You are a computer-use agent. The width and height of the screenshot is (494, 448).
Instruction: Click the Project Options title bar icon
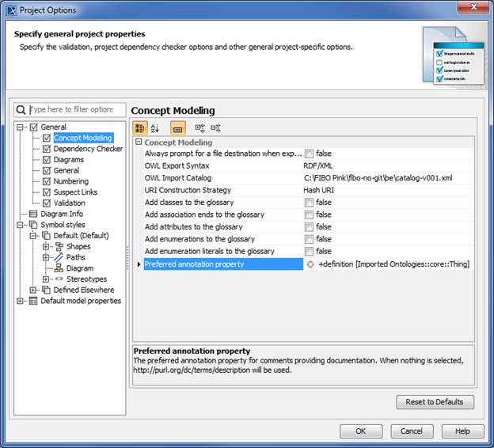12,10
